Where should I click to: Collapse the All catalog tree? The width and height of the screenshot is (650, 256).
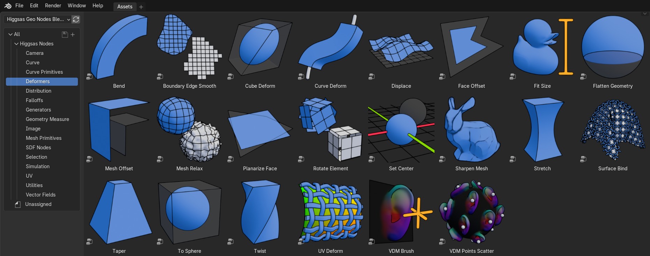pos(10,34)
